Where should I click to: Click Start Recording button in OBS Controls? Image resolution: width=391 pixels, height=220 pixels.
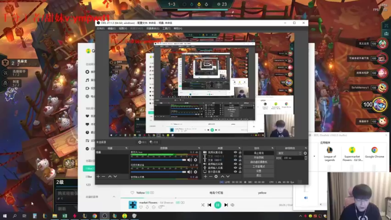pos(259,157)
